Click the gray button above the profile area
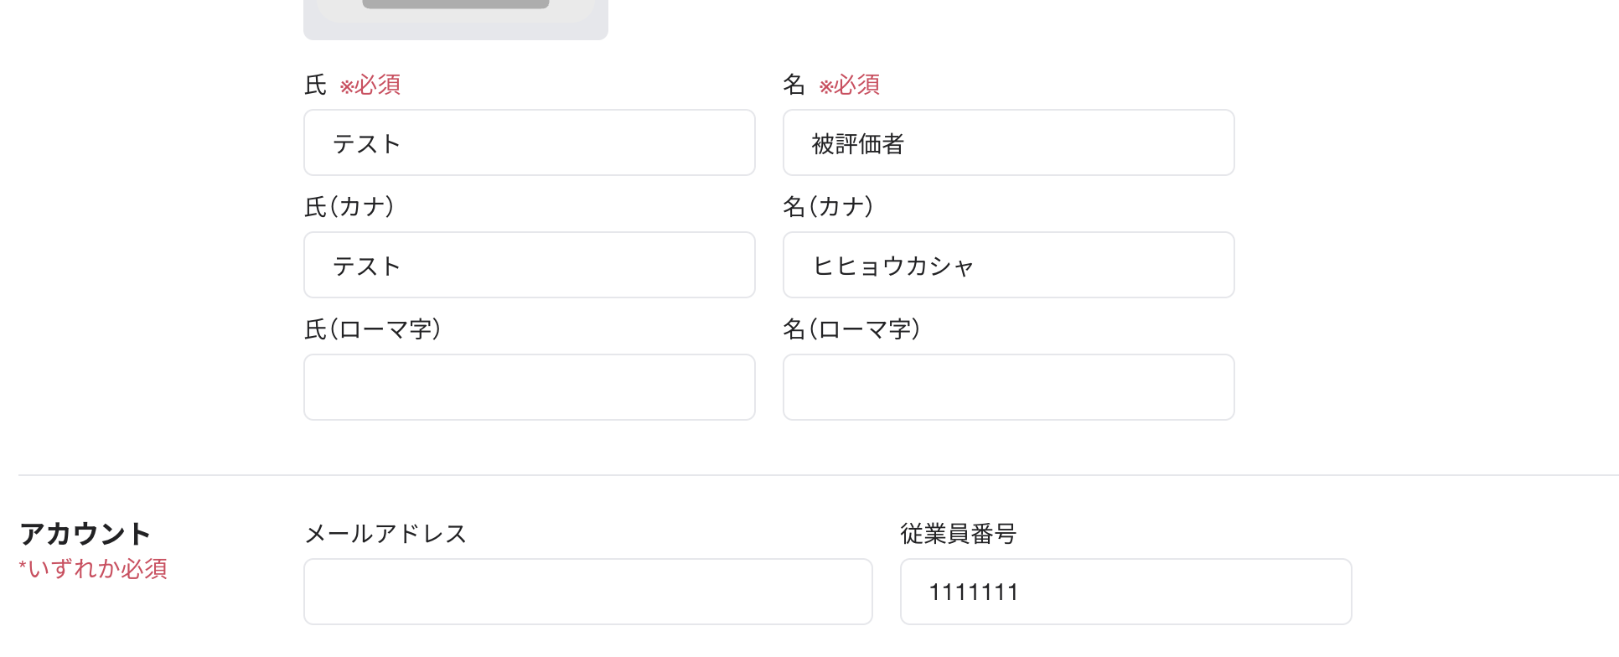The image size is (1619, 657). 455,3
